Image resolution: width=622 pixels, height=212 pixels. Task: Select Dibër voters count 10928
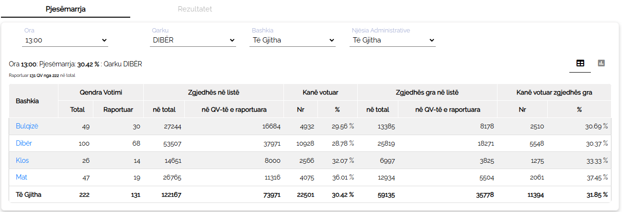305,143
